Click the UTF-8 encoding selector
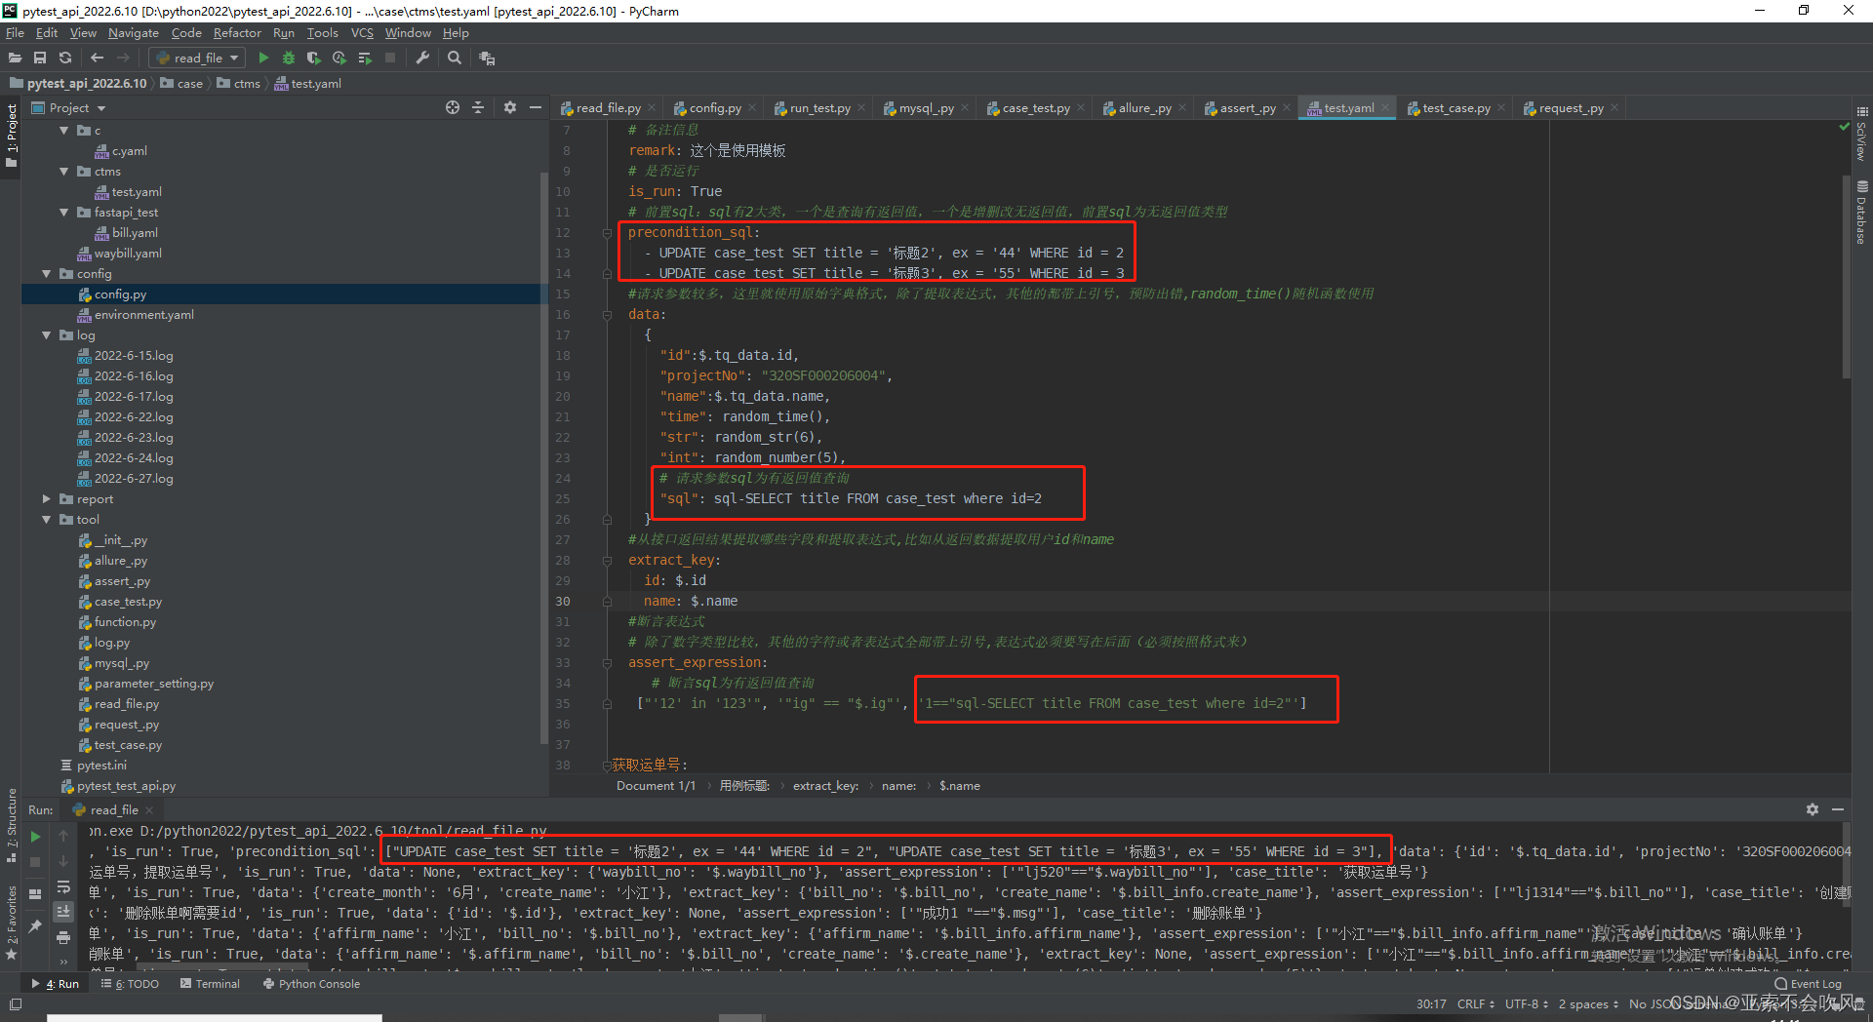Image resolution: width=1873 pixels, height=1022 pixels. point(1527,1003)
